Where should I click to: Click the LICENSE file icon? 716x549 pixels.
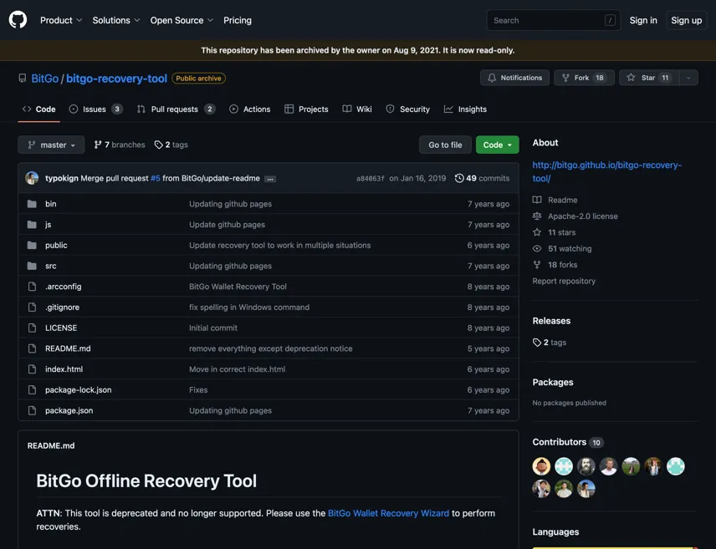(32, 328)
